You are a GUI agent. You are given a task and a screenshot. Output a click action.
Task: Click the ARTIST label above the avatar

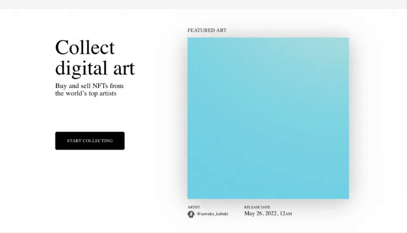(194, 207)
